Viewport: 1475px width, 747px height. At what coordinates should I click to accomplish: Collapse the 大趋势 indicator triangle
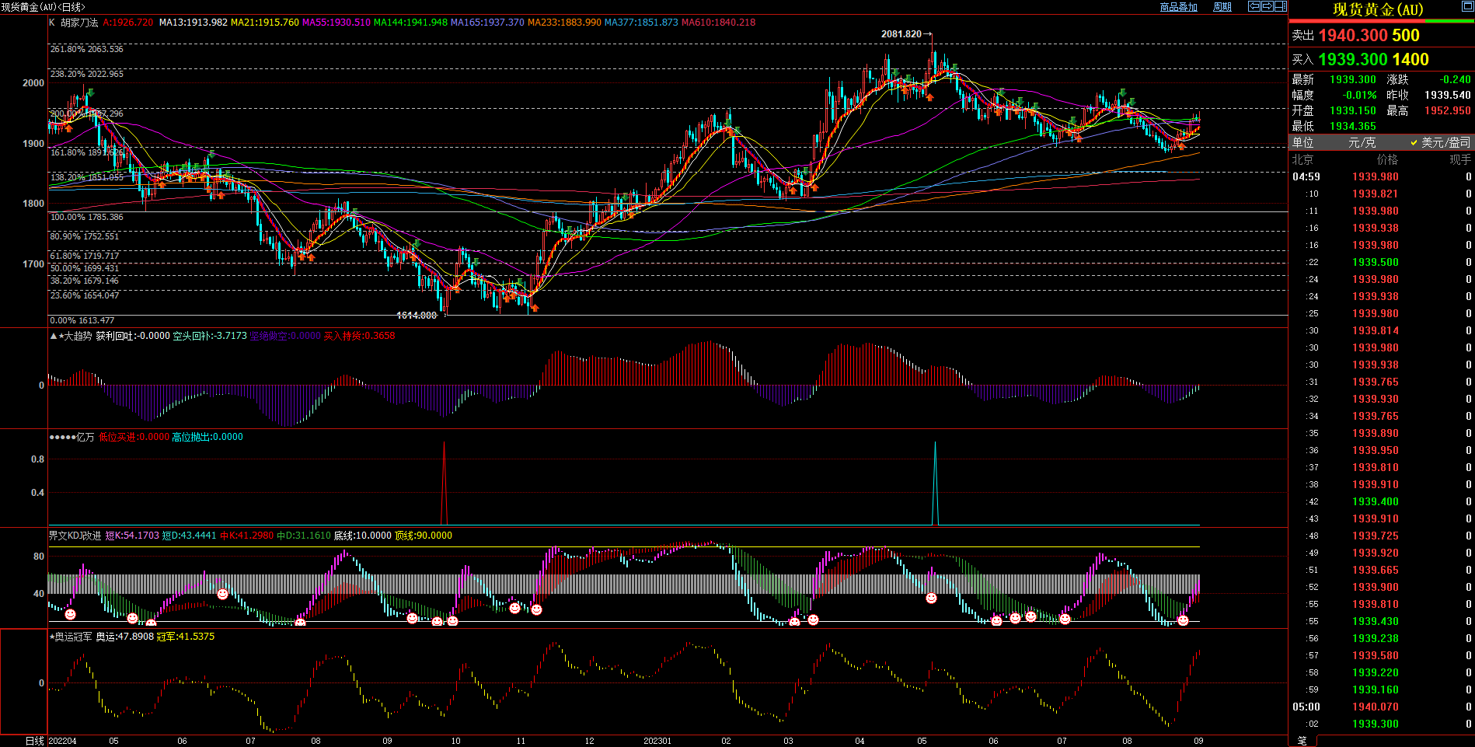click(x=53, y=337)
